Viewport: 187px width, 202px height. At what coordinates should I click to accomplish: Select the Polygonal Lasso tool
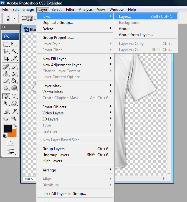click(x=6, y=51)
